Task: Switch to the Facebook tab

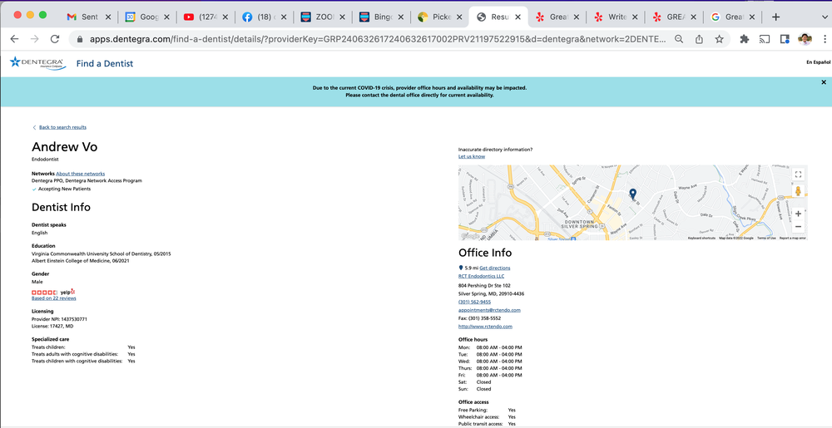Action: tap(265, 17)
